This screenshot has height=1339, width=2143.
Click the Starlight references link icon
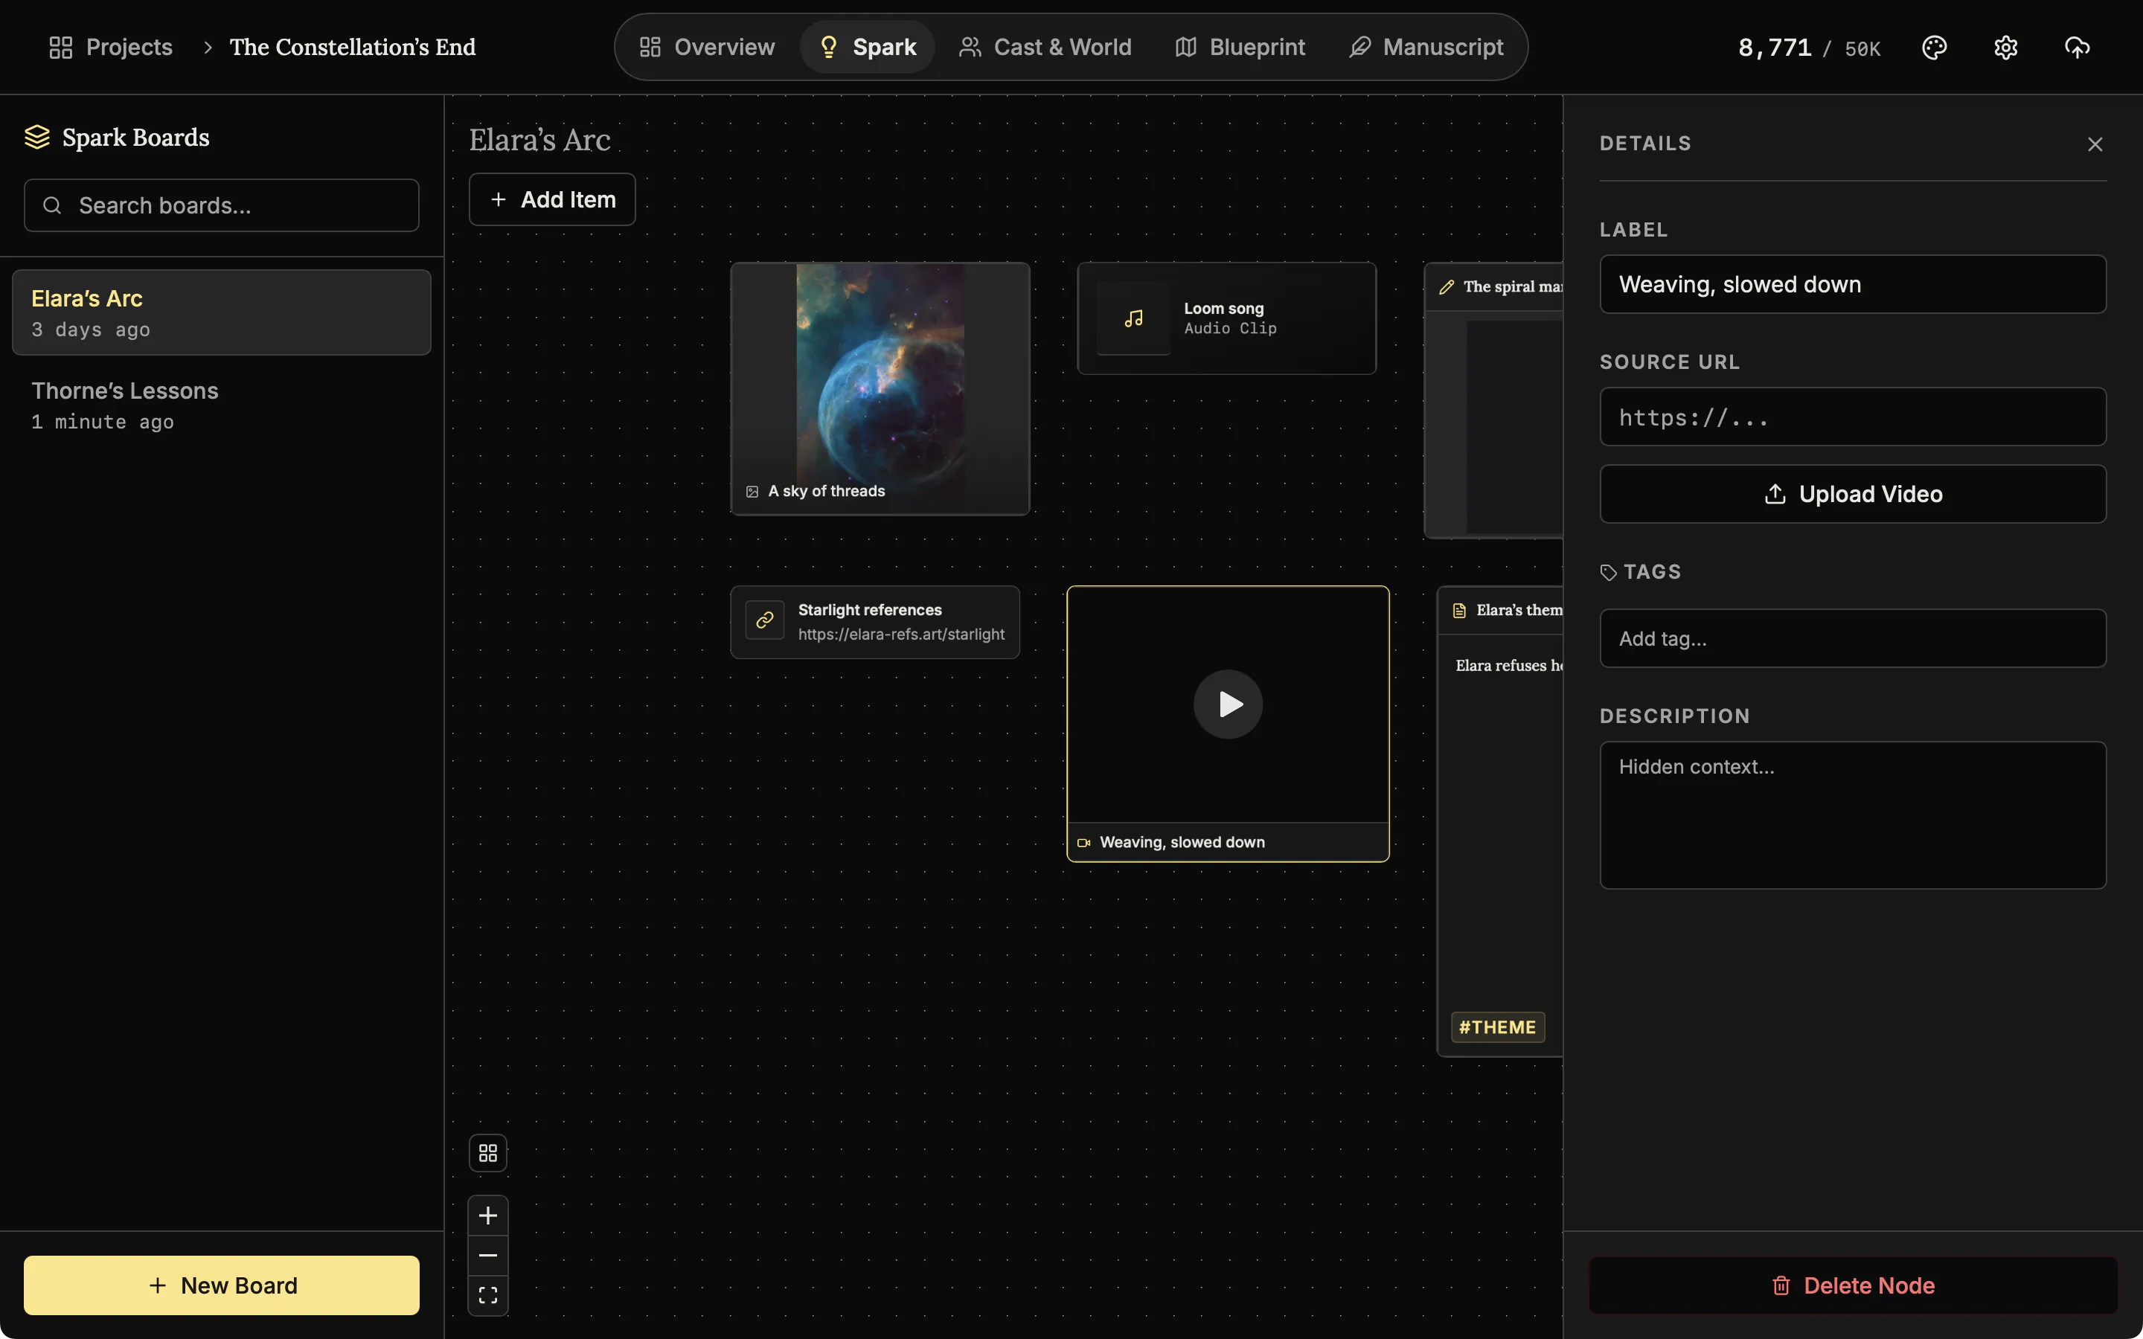pos(765,621)
